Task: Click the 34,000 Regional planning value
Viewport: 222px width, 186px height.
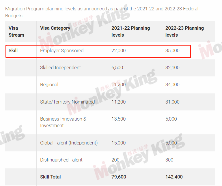Action: coord(172,84)
